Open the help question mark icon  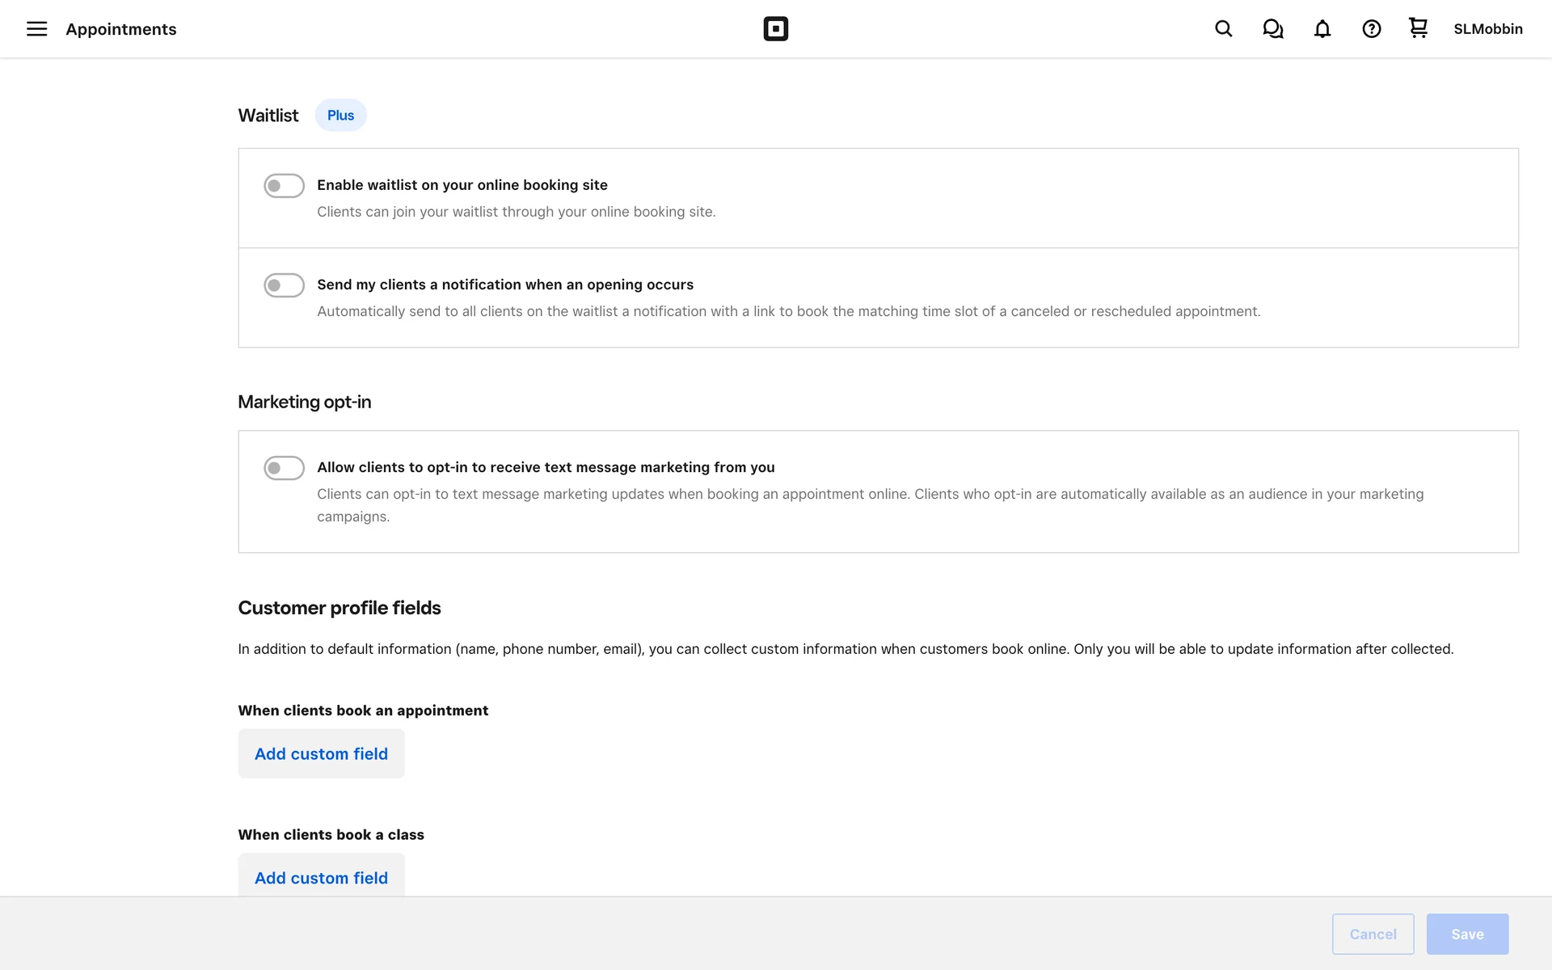click(x=1371, y=29)
